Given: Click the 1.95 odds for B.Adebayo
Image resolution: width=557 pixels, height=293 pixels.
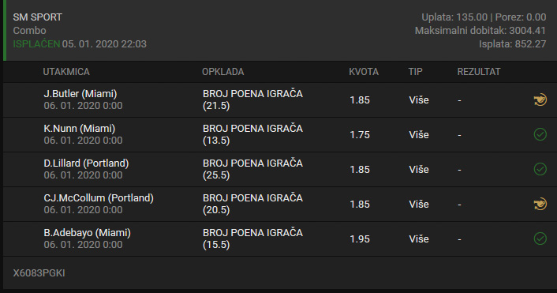Looking at the screenshot, I should tap(360, 239).
